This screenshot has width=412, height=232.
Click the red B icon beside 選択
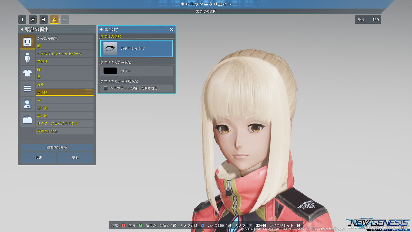123,226
